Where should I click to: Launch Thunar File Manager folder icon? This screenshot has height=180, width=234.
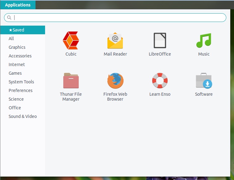(x=71, y=81)
